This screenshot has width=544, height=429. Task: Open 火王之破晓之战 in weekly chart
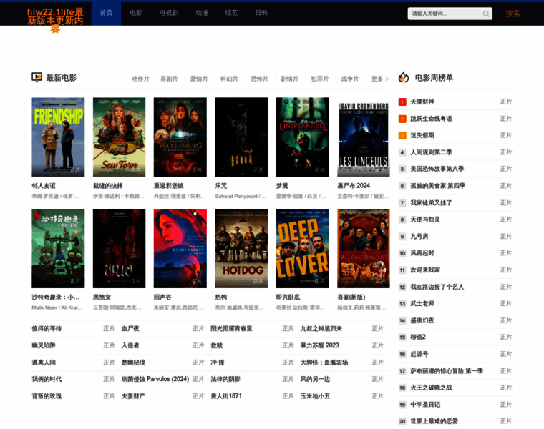pos(431,388)
